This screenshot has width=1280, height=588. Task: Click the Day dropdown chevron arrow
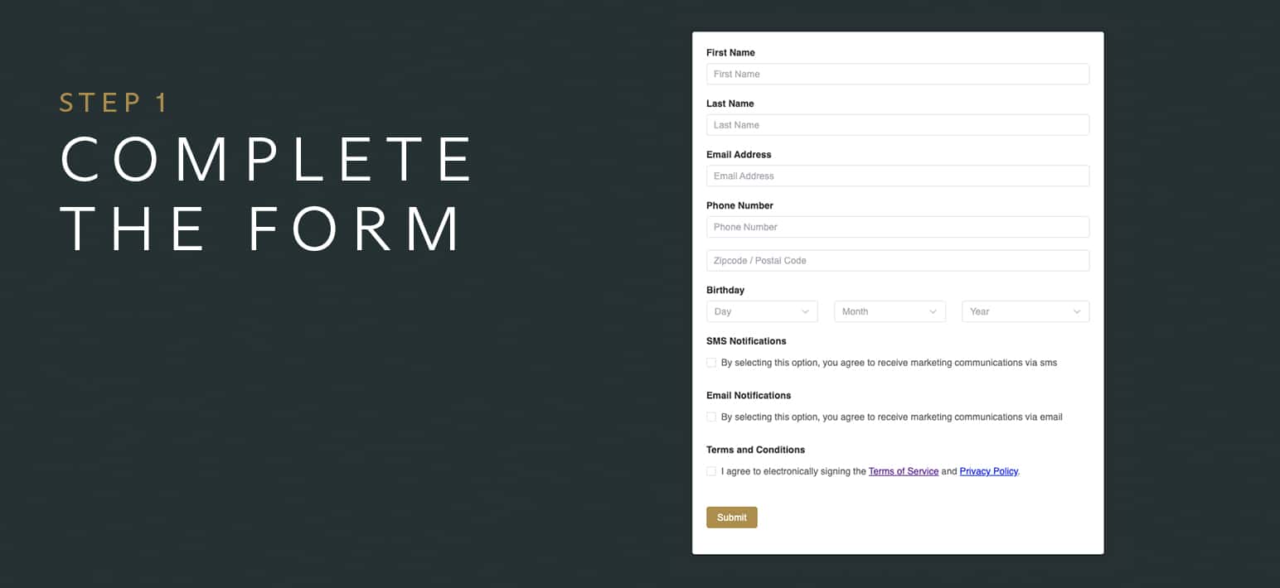pyautogui.click(x=805, y=312)
